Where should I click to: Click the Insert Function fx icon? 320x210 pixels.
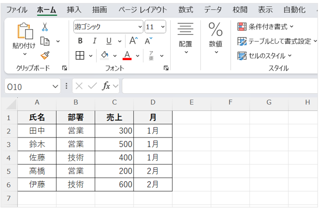click(106, 86)
